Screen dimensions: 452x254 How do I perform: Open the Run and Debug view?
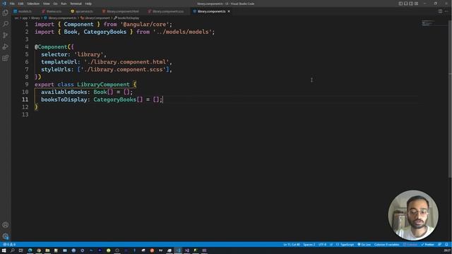[x=5, y=47]
